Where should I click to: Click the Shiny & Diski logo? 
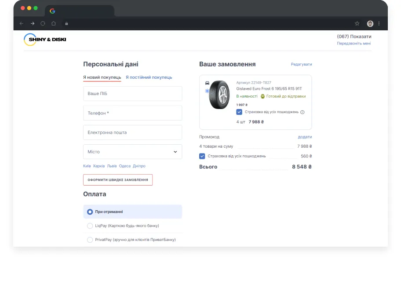(x=45, y=40)
